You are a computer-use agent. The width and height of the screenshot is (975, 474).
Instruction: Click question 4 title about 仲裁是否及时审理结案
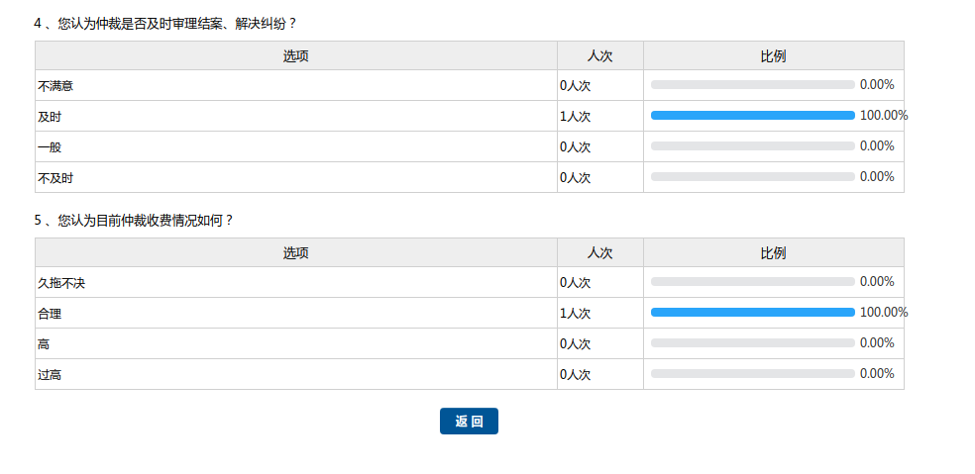click(x=165, y=23)
